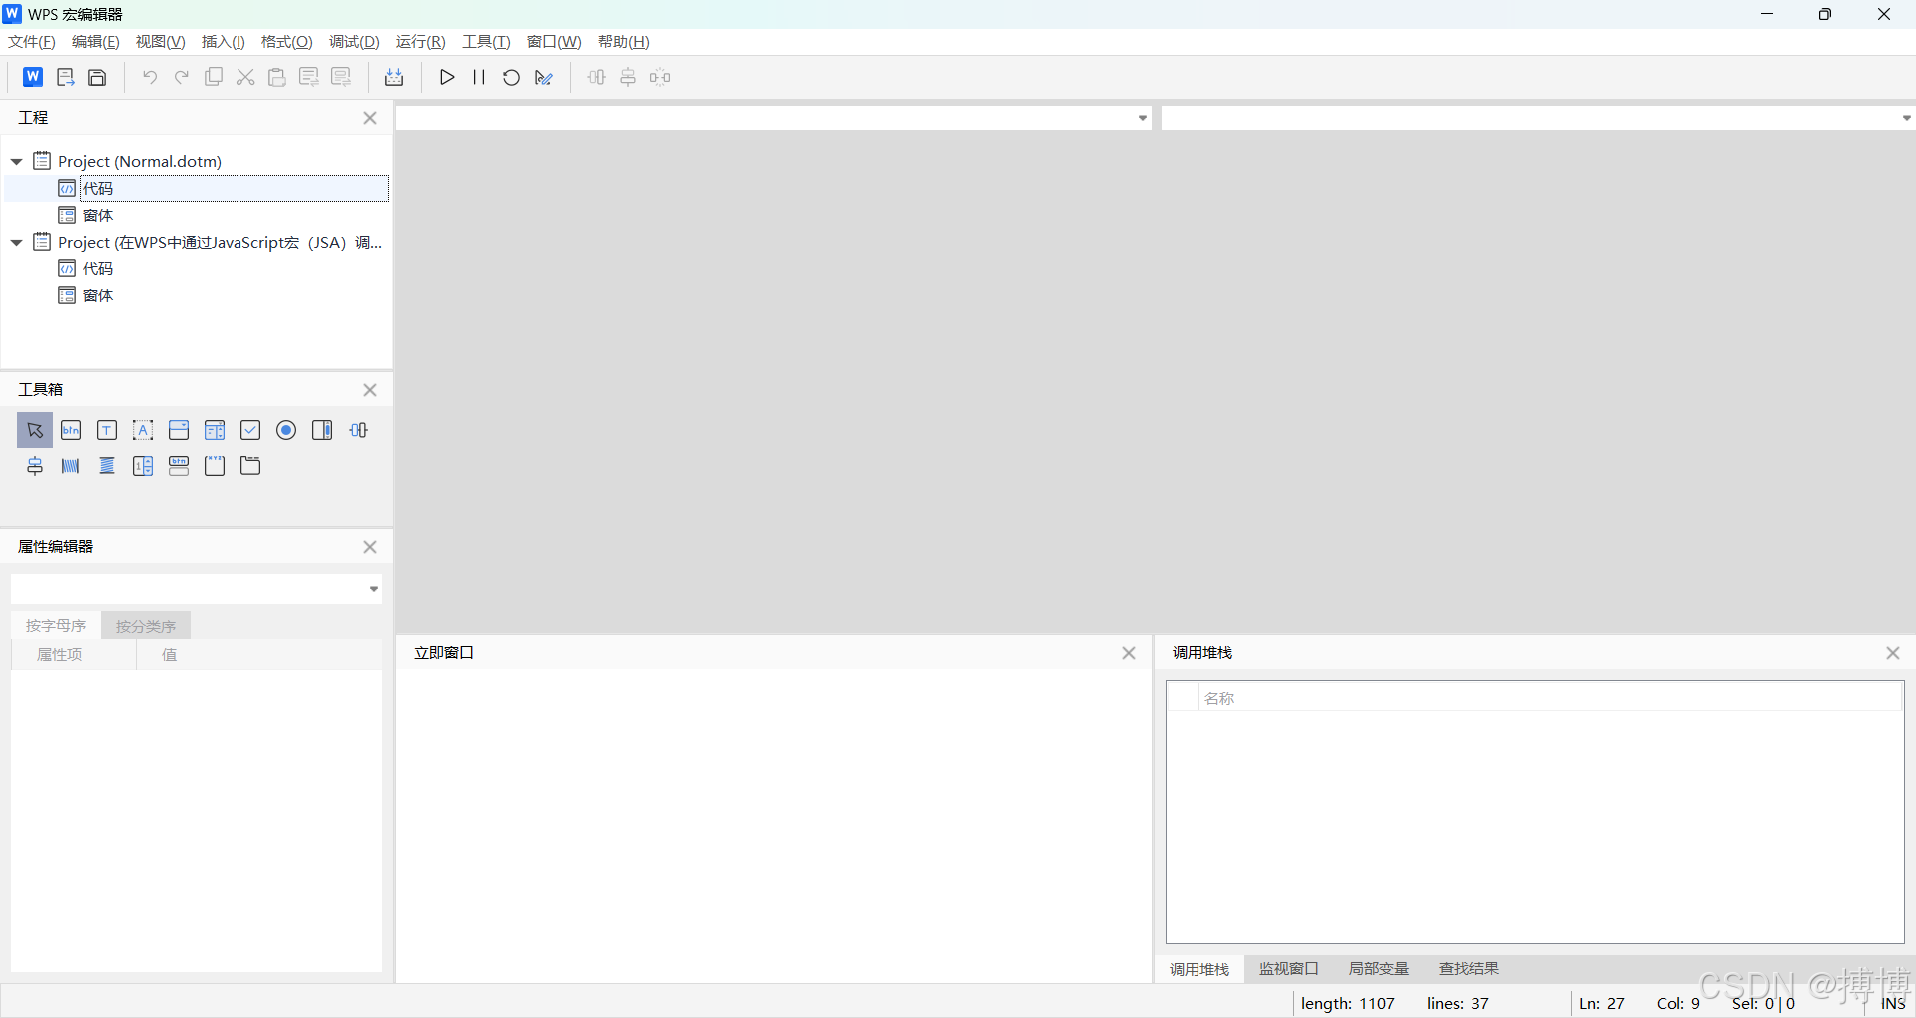
Task: Select the horizontal spacer control in toolbox
Action: coord(71,466)
